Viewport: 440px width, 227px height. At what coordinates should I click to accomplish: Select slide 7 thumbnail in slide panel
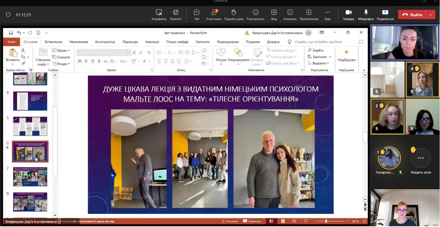point(30,177)
